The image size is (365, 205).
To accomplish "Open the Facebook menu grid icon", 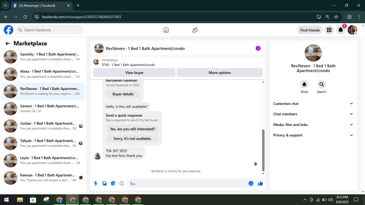I will (329, 30).
